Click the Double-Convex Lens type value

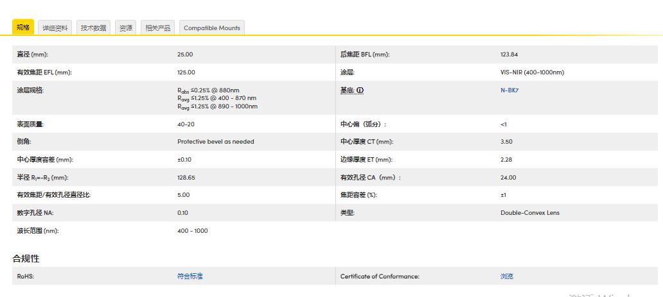(x=529, y=213)
